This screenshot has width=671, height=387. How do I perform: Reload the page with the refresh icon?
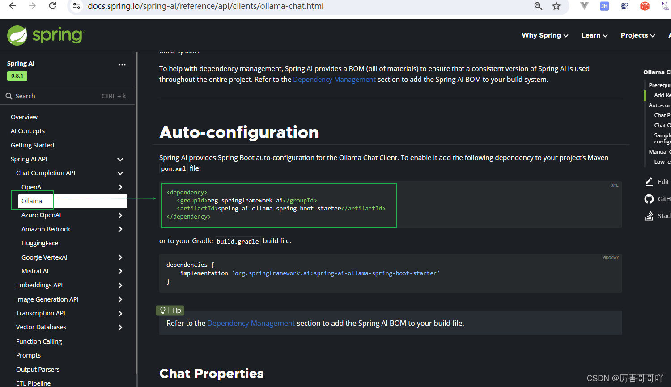pos(52,6)
